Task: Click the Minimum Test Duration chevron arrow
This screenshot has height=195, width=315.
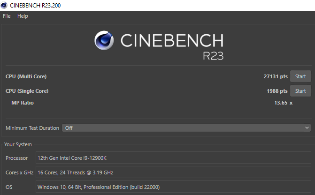Action: tap(307, 128)
